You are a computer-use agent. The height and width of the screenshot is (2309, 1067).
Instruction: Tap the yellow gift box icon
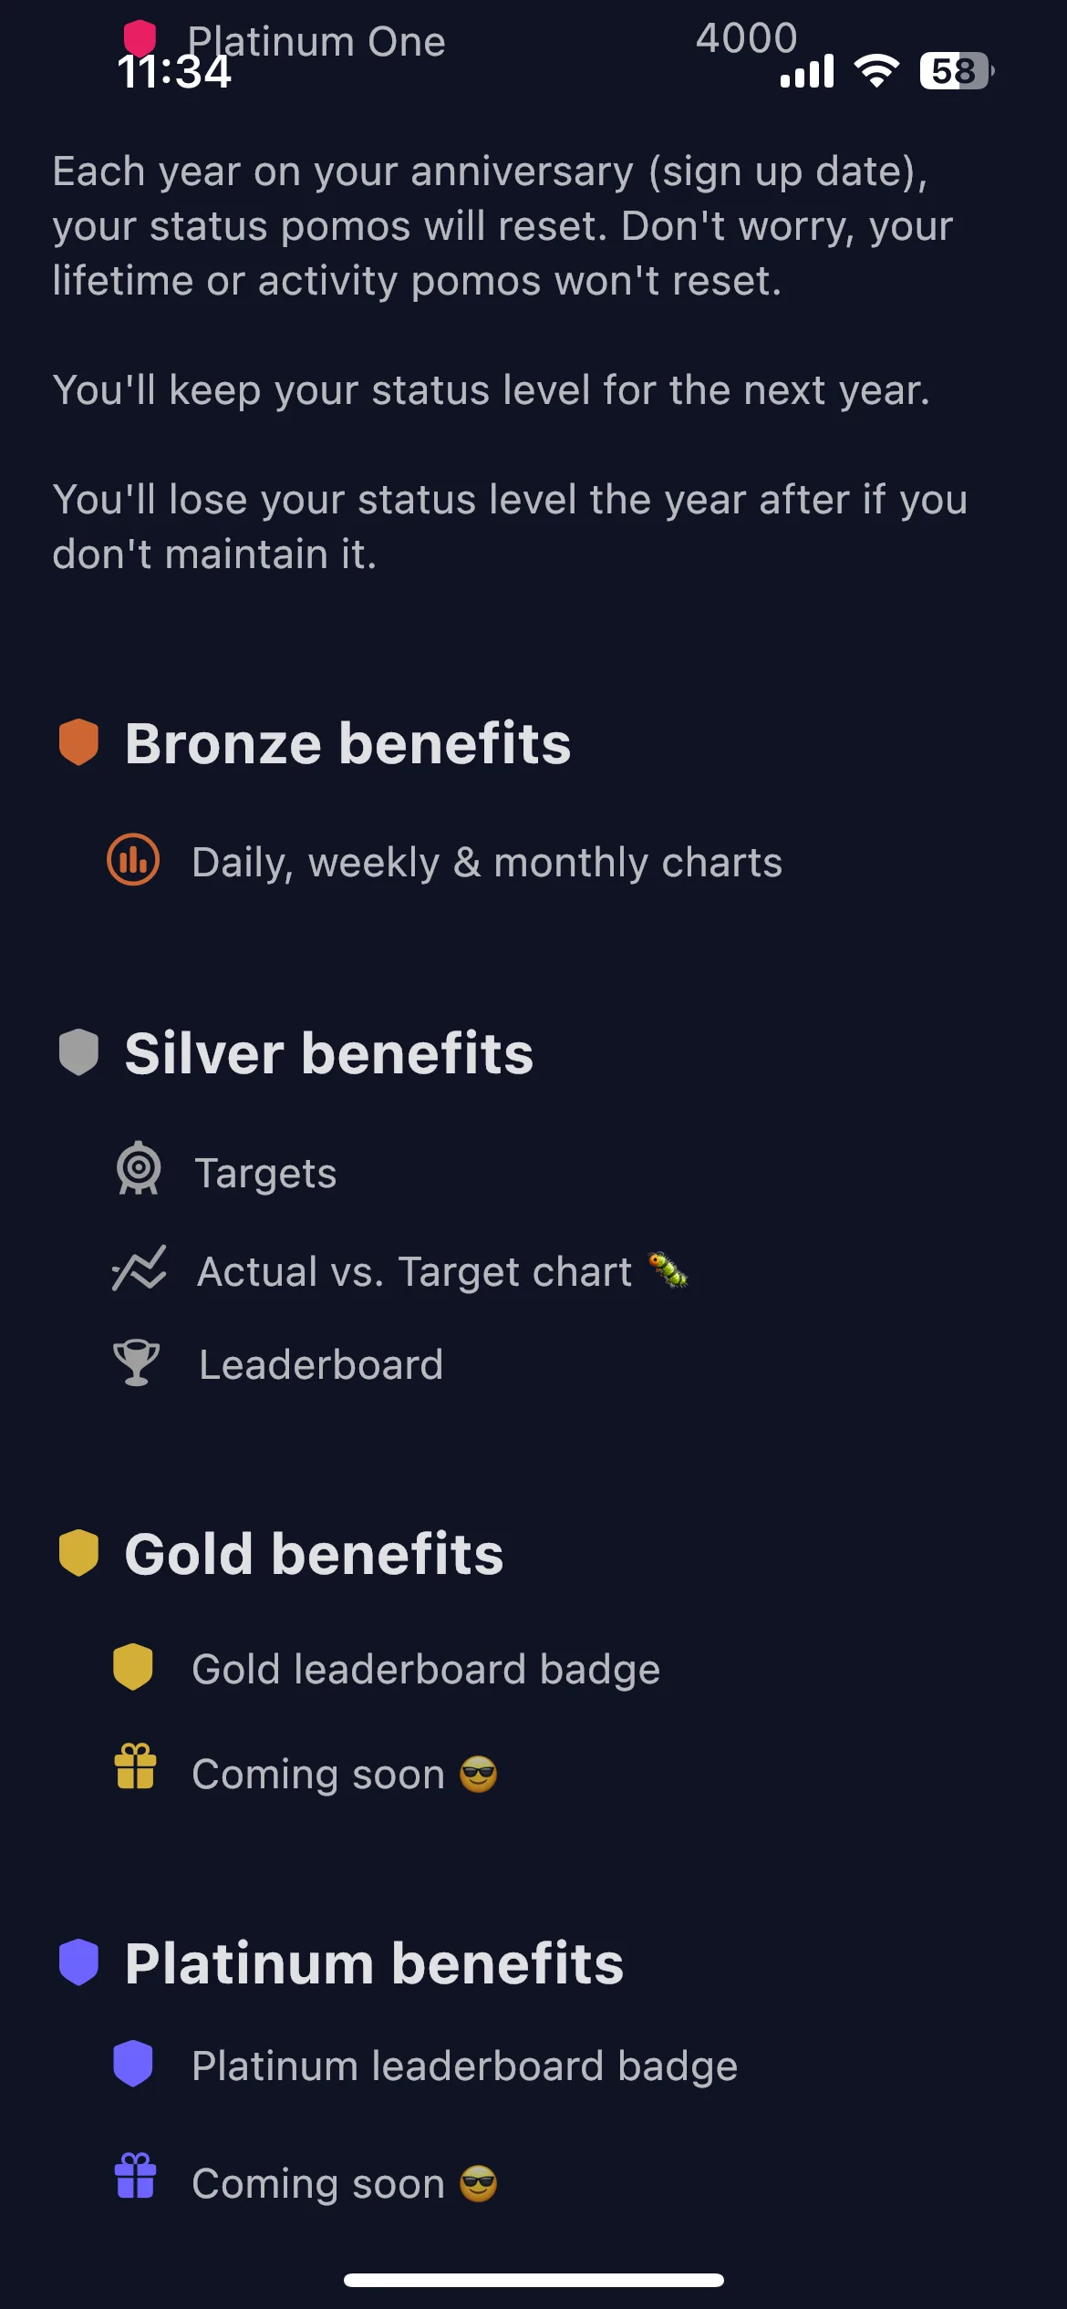click(x=136, y=1766)
